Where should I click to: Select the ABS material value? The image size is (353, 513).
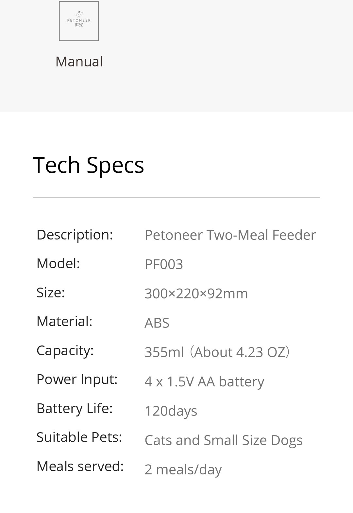click(157, 323)
